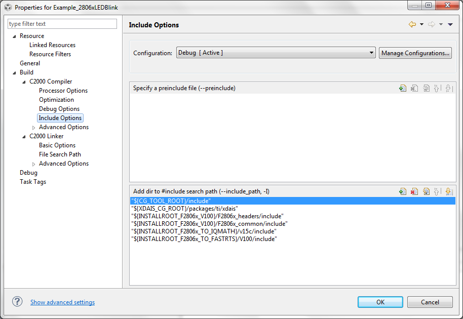
Task: Select C2000 Linker tree item
Action: coord(47,136)
